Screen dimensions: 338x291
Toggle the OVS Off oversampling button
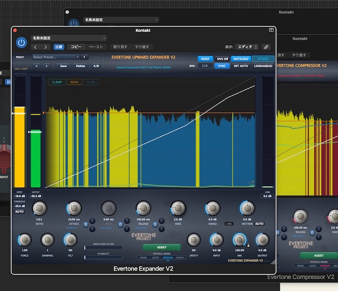[x=223, y=59]
